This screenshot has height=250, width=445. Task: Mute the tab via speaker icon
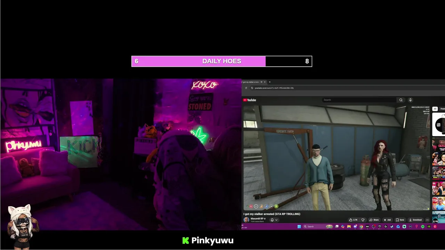point(261,82)
